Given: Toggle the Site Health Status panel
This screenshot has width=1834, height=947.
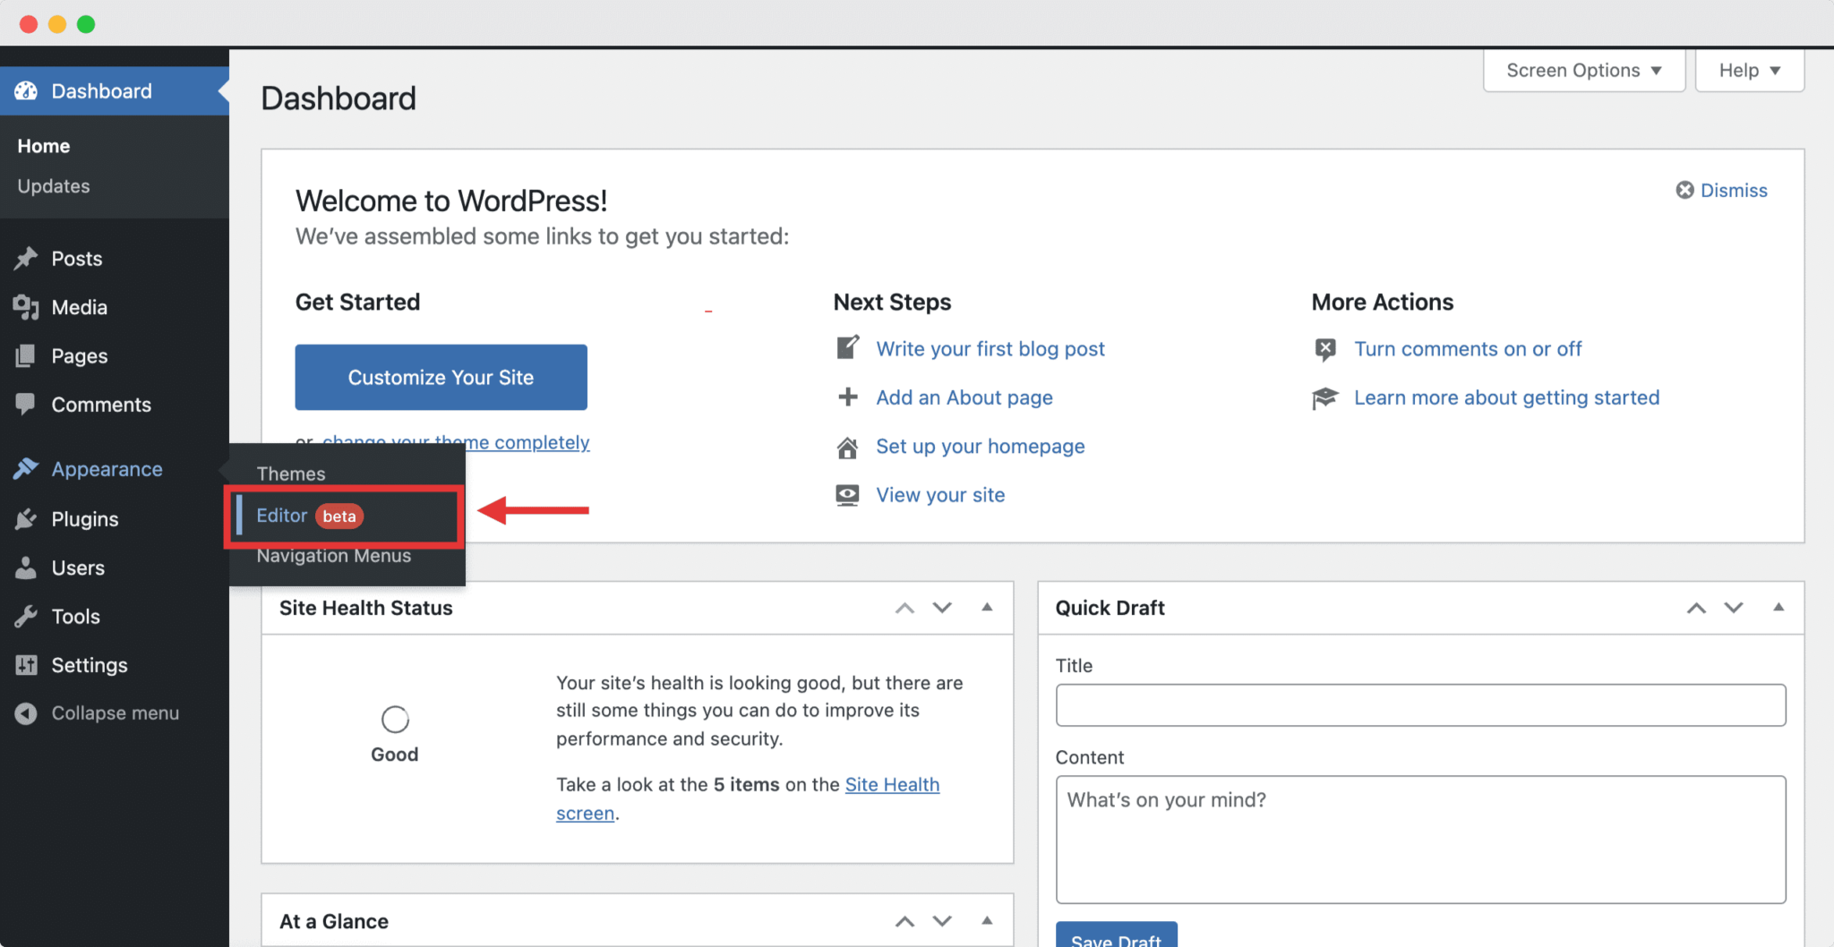Looking at the screenshot, I should click(987, 607).
